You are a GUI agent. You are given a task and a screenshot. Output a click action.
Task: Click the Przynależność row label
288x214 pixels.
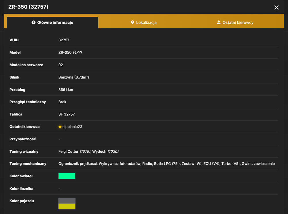22,139
